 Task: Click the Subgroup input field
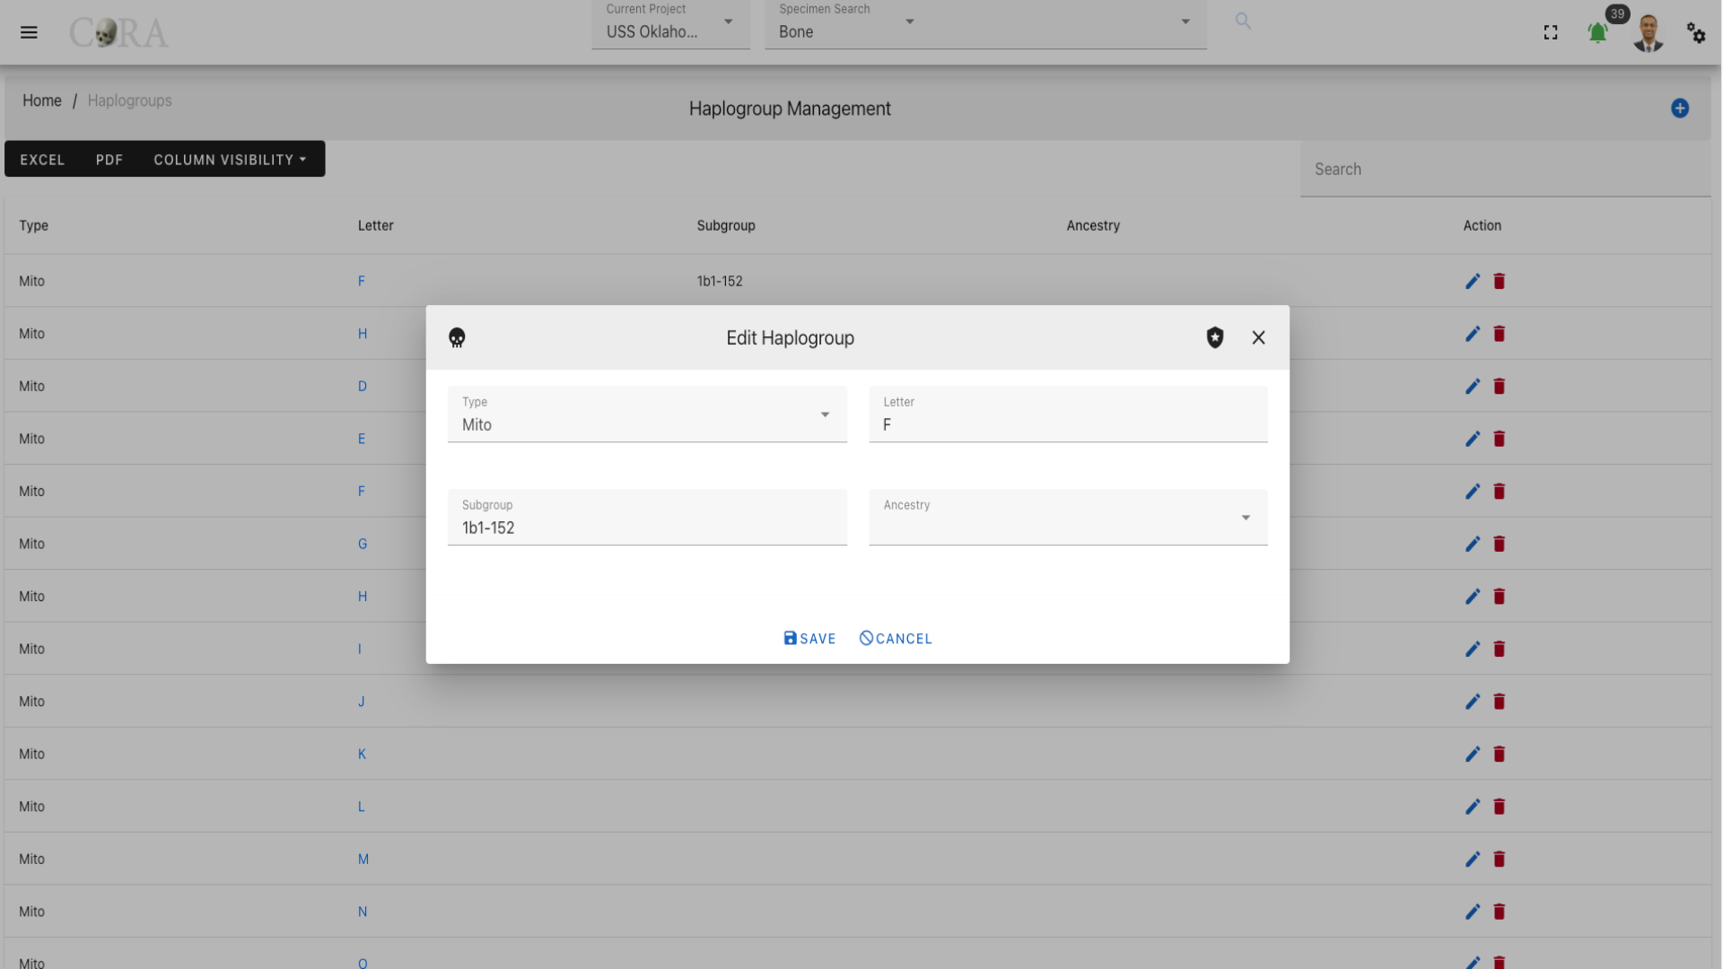click(x=647, y=517)
